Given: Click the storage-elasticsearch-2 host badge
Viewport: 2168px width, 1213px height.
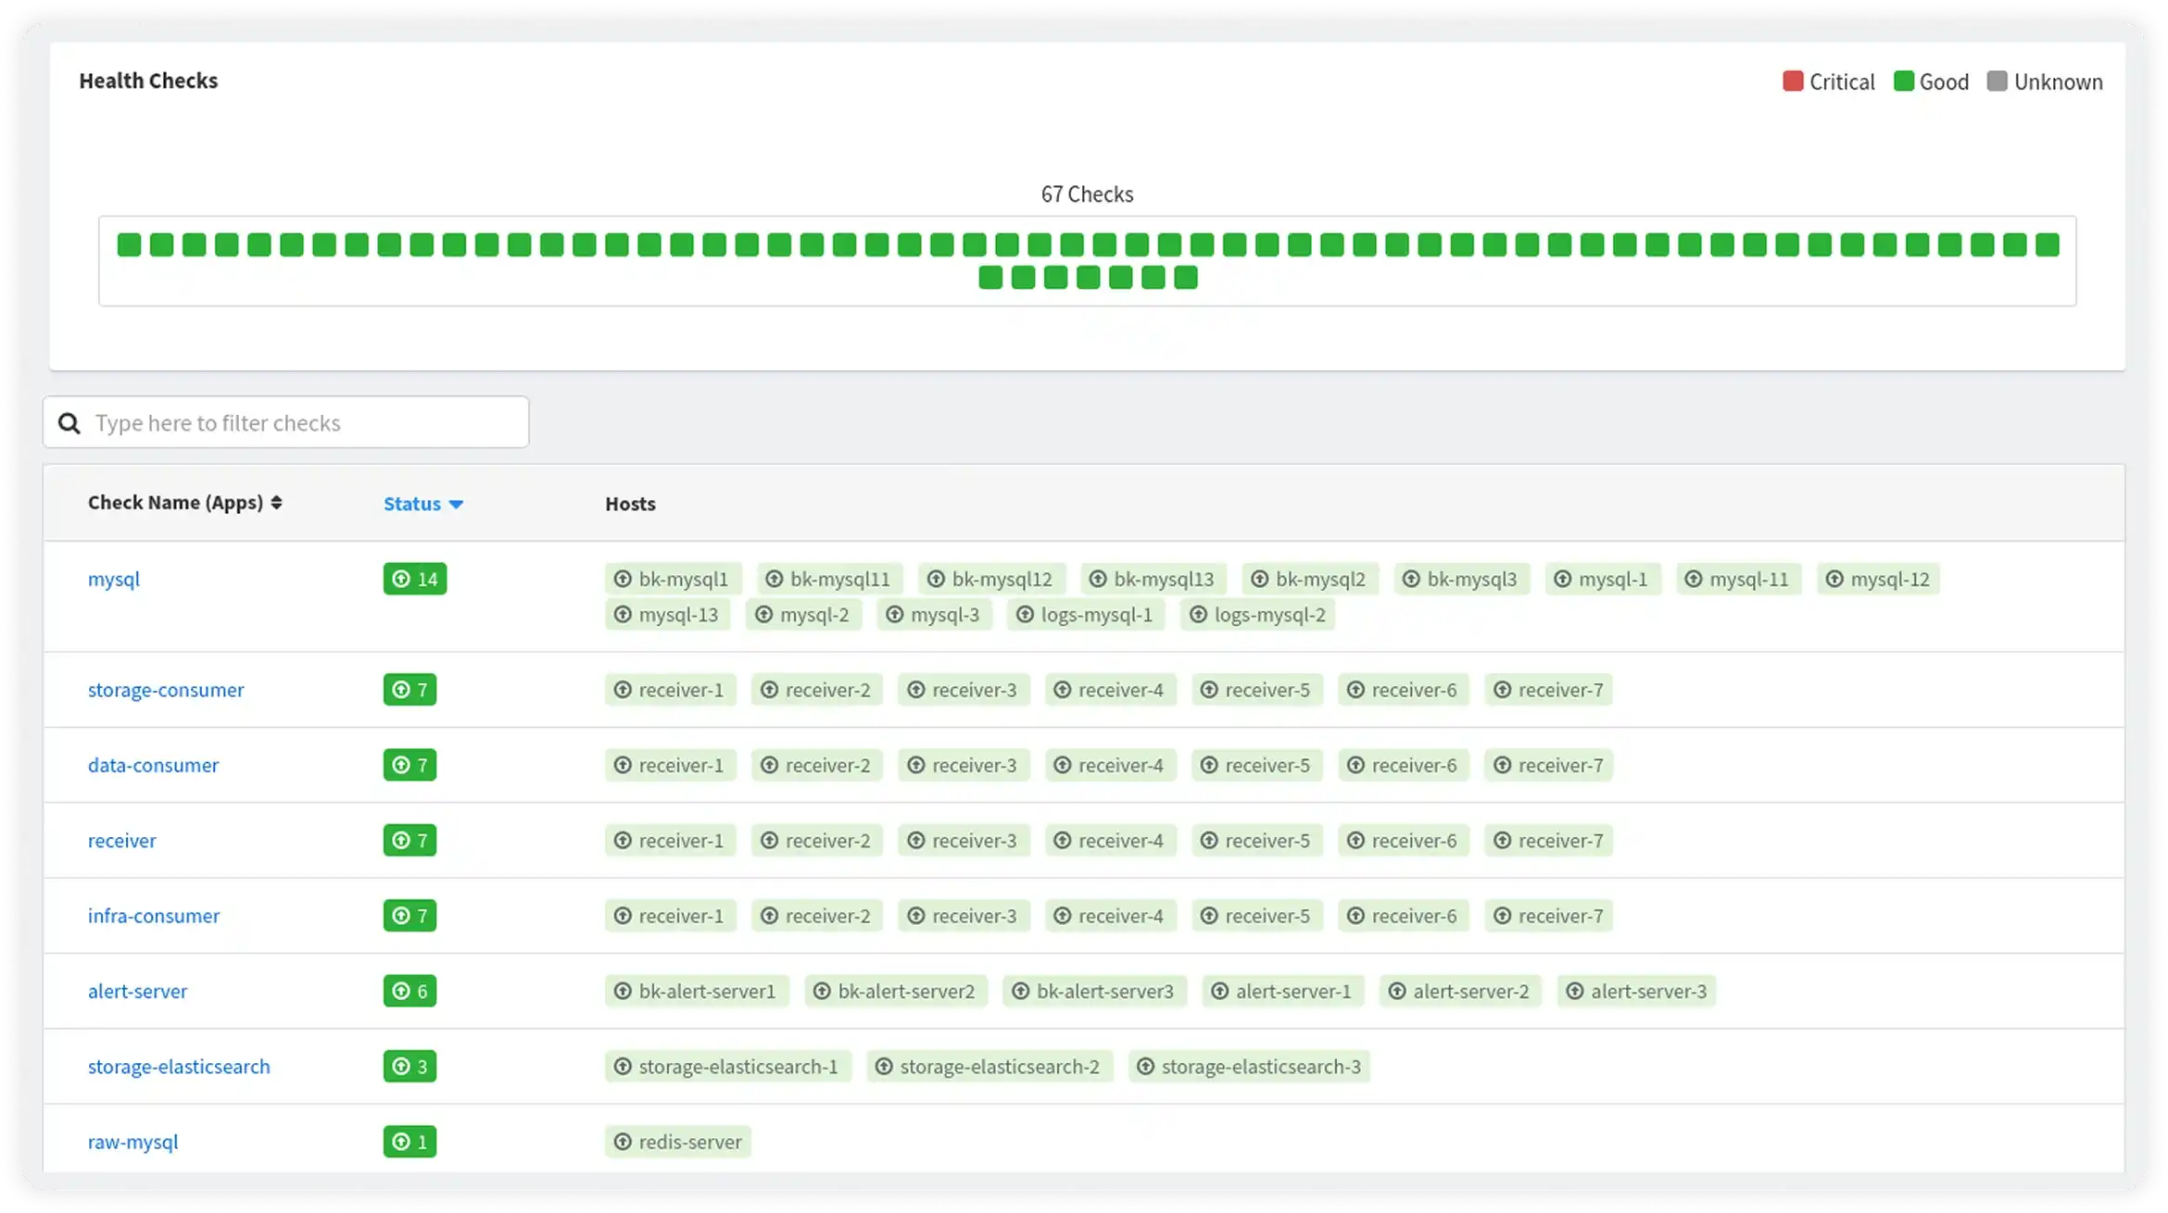Looking at the screenshot, I should click(989, 1067).
